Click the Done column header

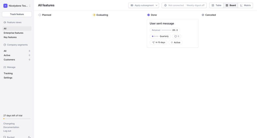pyautogui.click(x=154, y=15)
